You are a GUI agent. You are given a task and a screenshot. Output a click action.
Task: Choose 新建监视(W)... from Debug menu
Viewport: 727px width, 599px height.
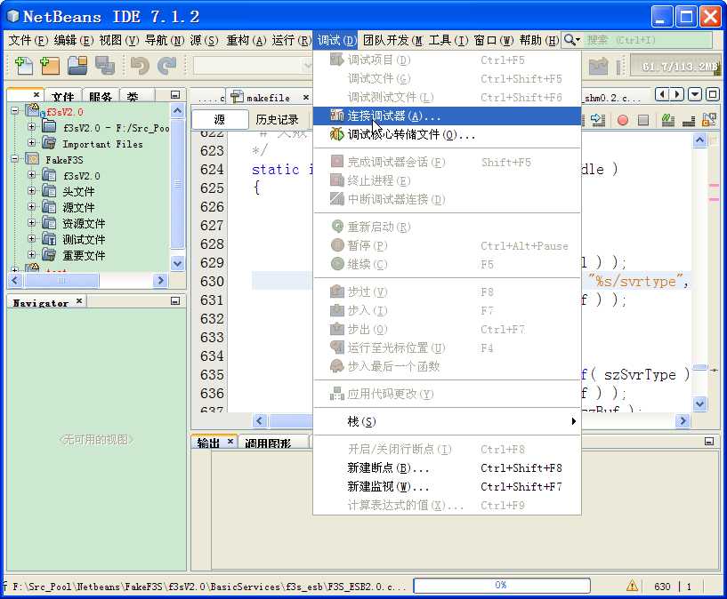(x=447, y=486)
